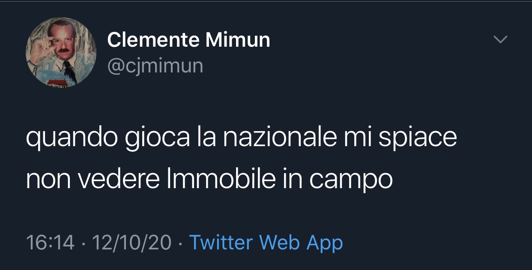
Task: Click first name Clemente in header
Action: [x=153, y=40]
